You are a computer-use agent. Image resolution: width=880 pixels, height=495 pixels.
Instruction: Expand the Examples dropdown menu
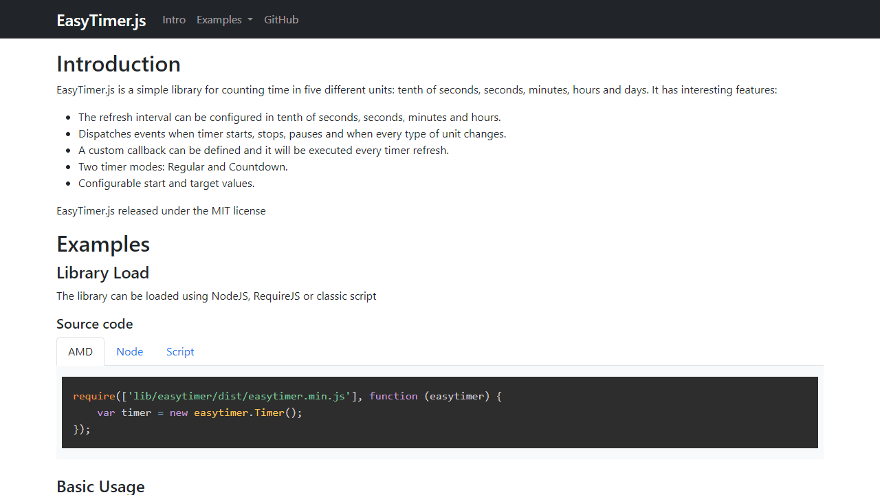225,20
